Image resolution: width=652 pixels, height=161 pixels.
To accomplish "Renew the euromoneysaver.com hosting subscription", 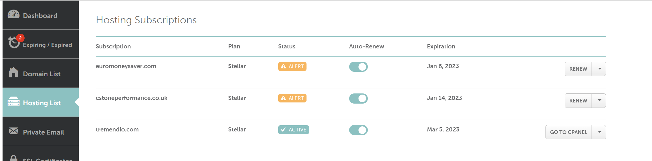I will [x=578, y=69].
